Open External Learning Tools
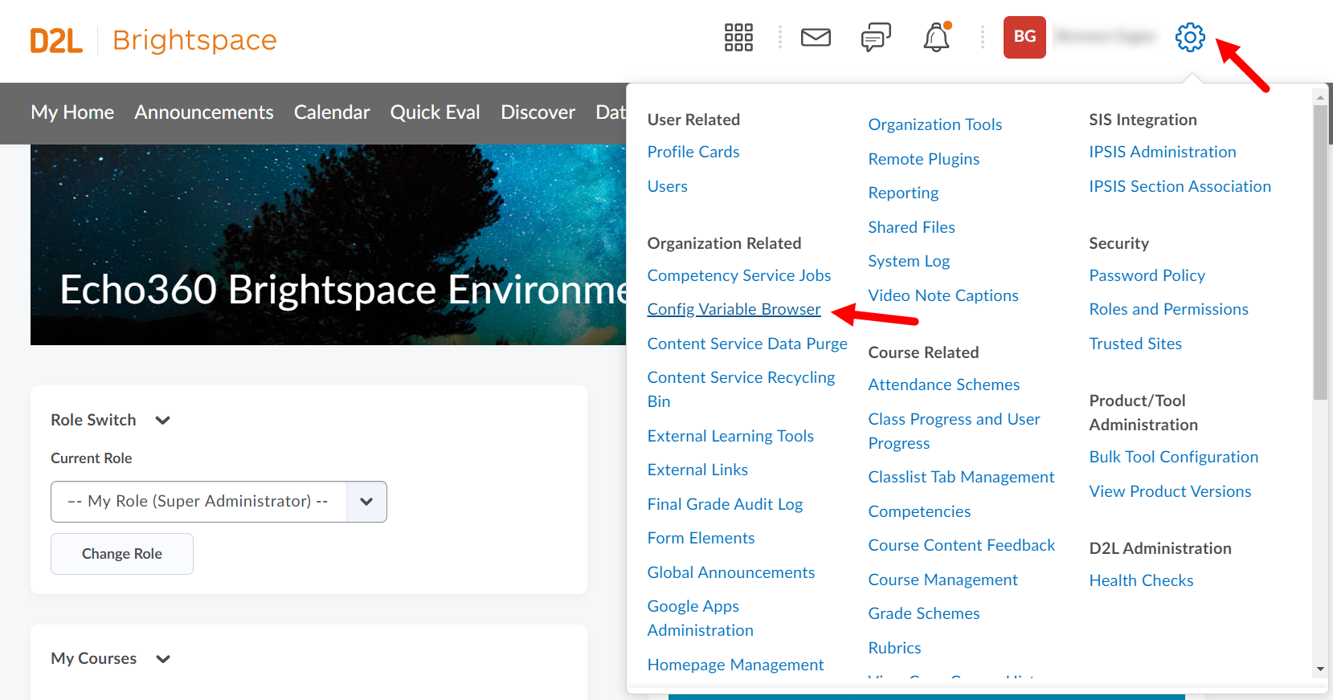The height and width of the screenshot is (700, 1333). (x=730, y=436)
